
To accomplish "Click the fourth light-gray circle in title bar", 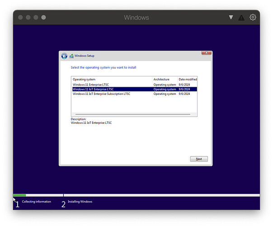I will point(43,18).
